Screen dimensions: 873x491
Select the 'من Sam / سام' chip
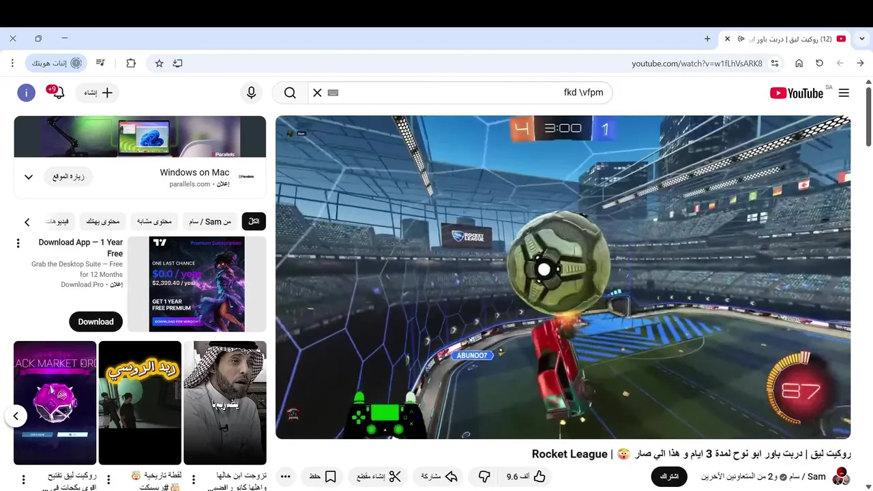point(210,222)
